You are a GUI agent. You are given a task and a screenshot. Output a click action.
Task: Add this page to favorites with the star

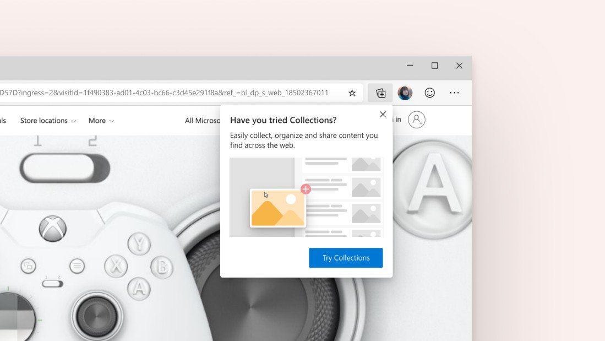tap(352, 93)
